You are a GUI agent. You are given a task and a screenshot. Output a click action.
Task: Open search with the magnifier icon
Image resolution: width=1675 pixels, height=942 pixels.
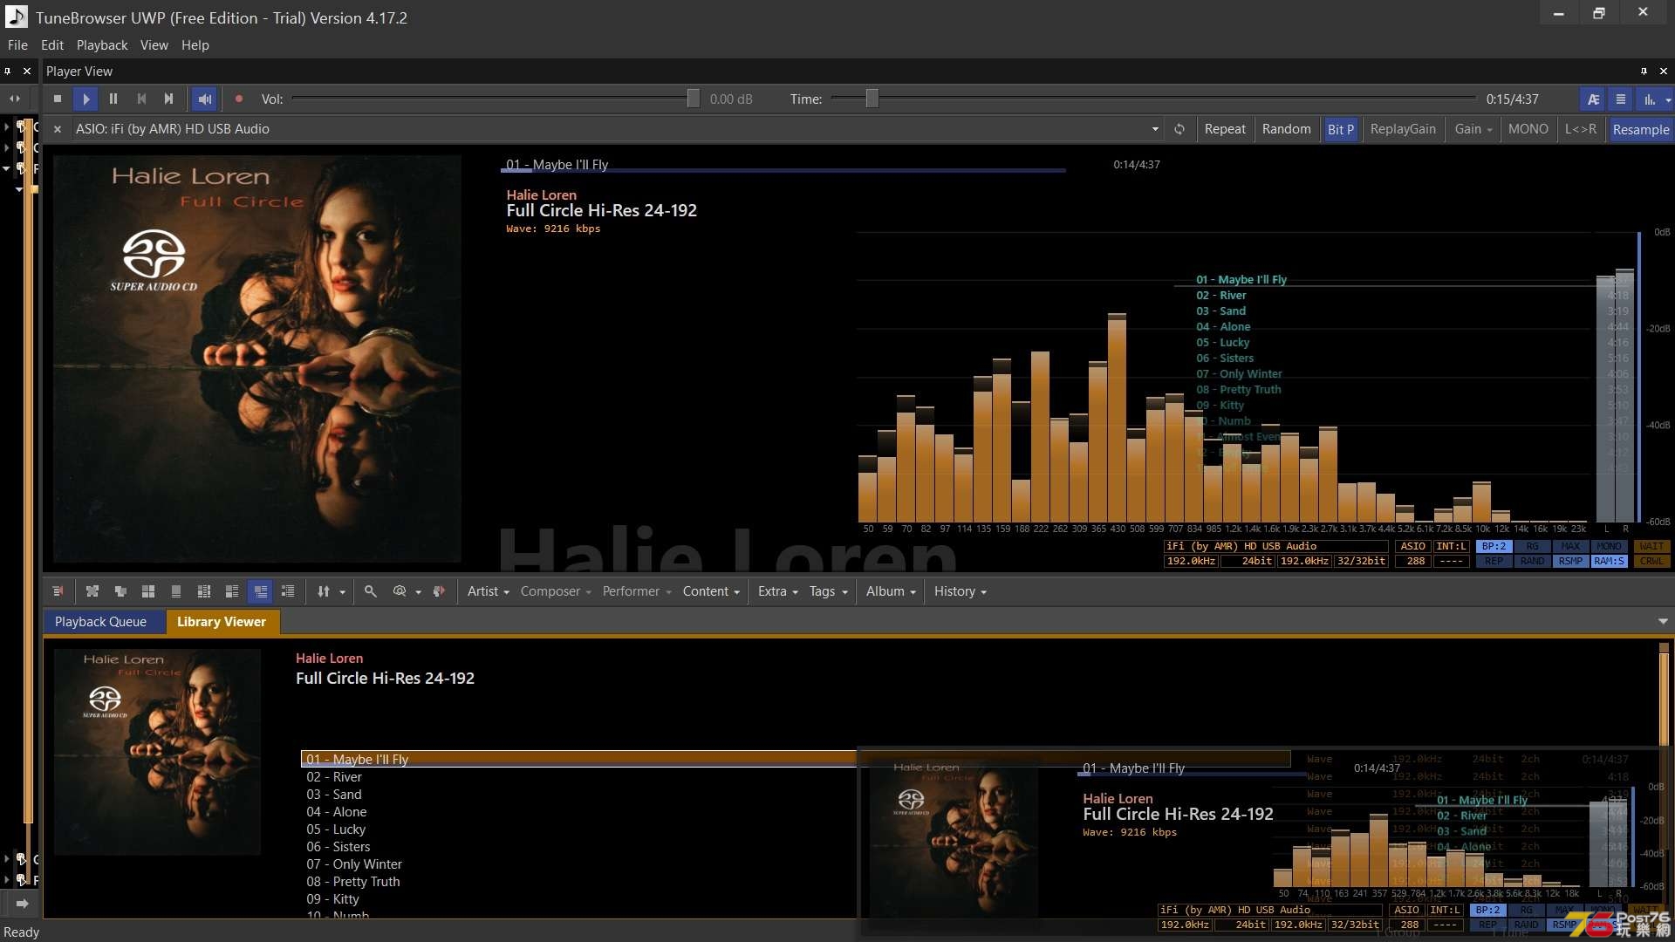tap(371, 591)
